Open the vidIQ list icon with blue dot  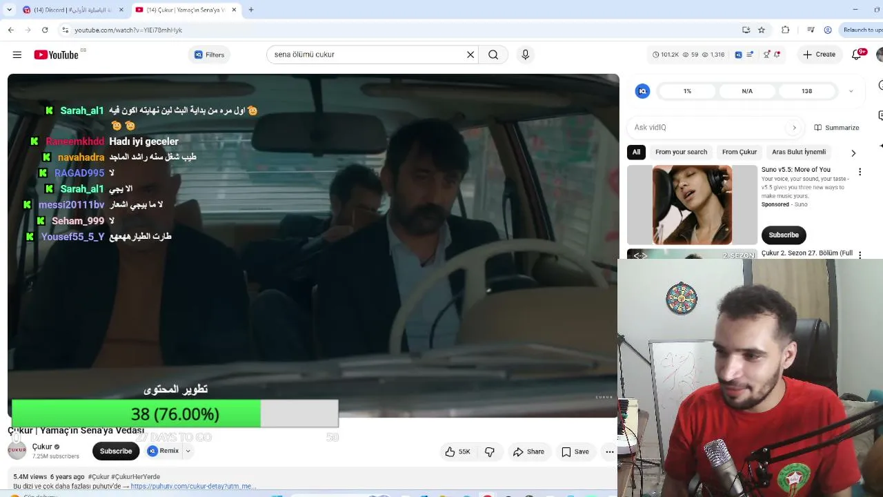point(750,55)
